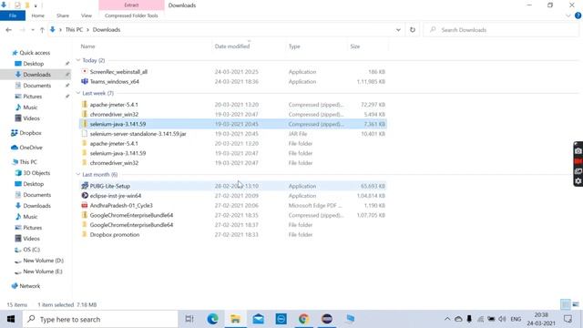This screenshot has width=583, height=328.
Task: Select This PC in the navigation pane
Action: click(28, 162)
